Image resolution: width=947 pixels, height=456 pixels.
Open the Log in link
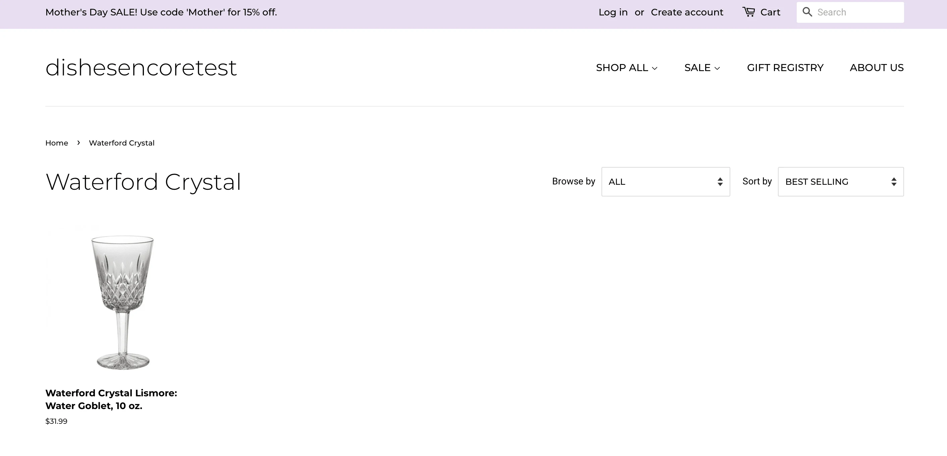click(x=613, y=12)
